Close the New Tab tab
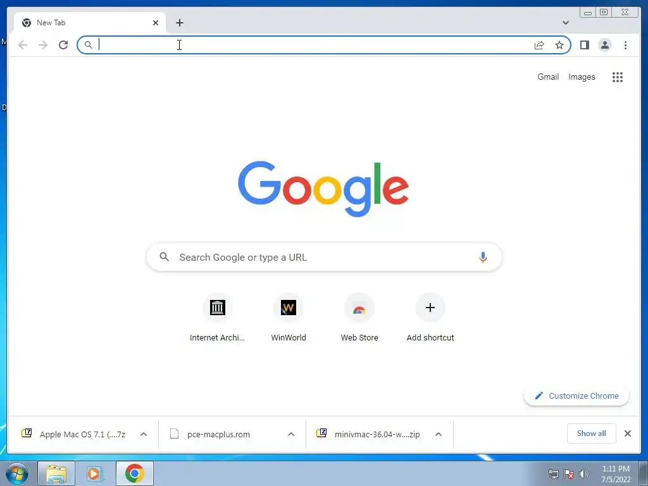 pos(156,23)
